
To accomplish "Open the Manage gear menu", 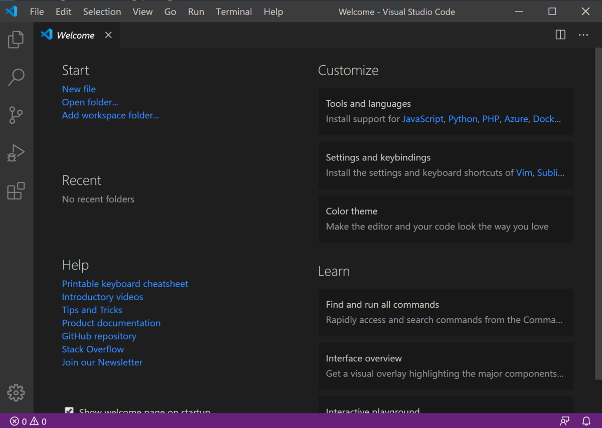I will coord(16,392).
